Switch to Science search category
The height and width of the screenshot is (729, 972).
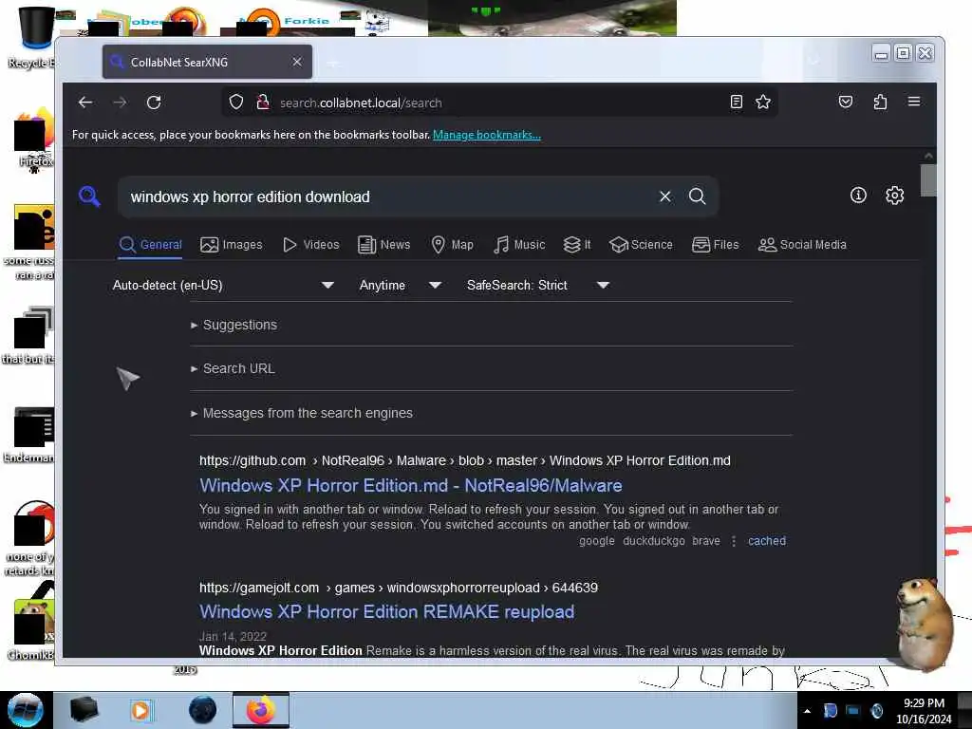[641, 245]
